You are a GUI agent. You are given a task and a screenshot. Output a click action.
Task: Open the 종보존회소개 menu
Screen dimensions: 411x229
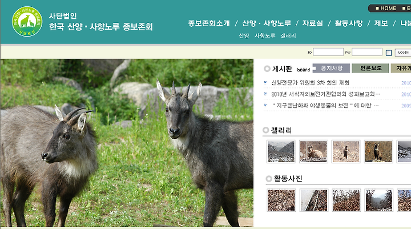coord(209,23)
